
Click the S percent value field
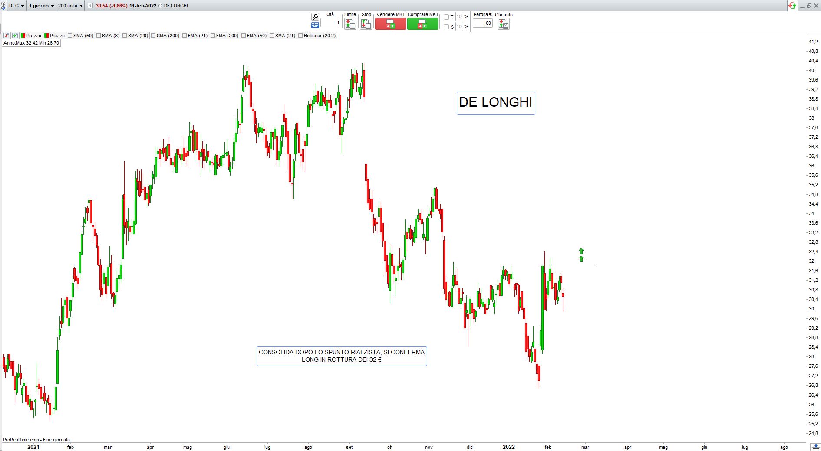coord(459,27)
